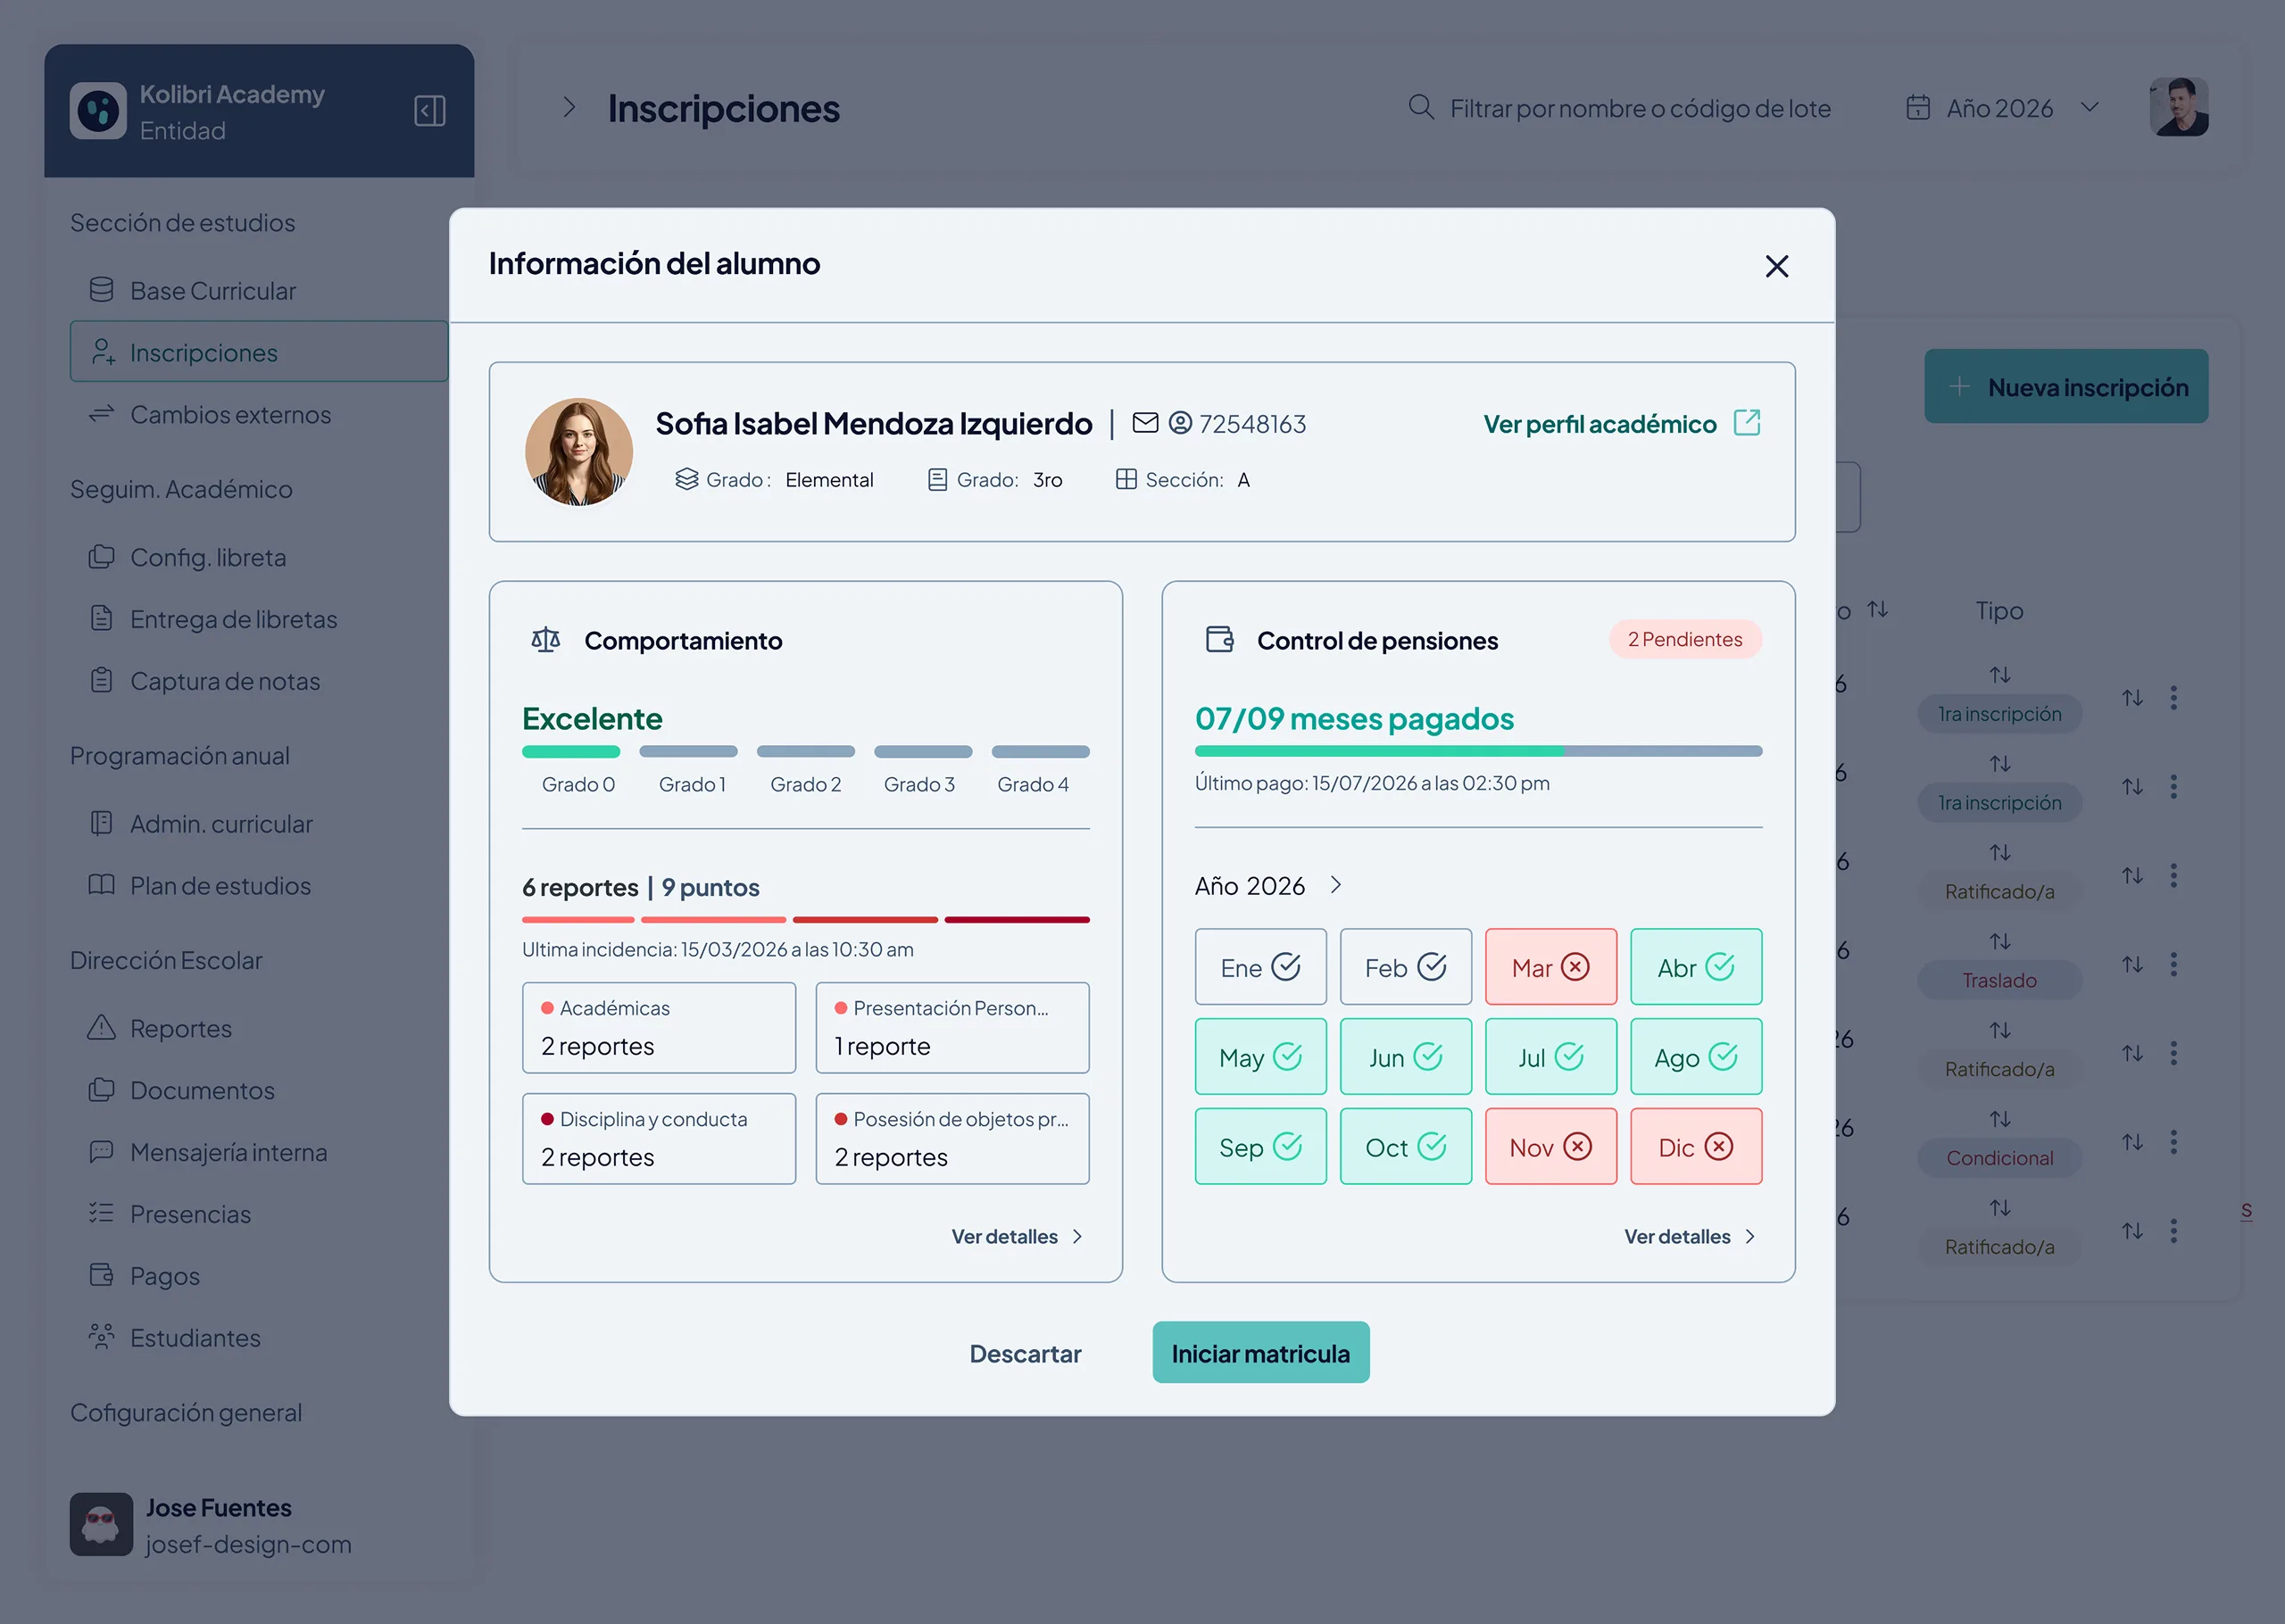This screenshot has height=1624, width=2285.
Task: Toggle the Oct paid month tile
Action: 1405,1146
